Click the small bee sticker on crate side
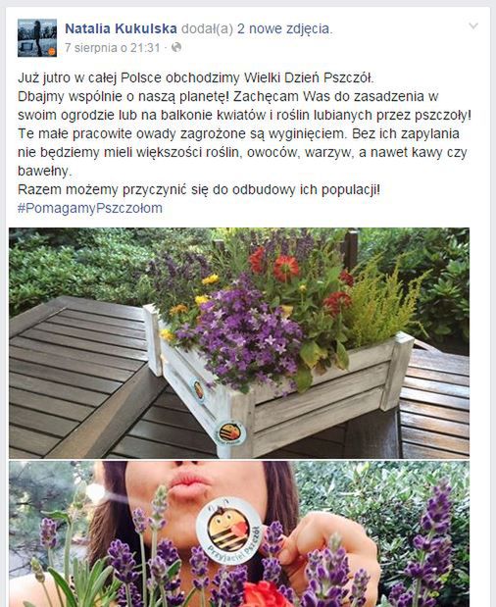Image resolution: width=496 pixels, height=607 pixels. (x=198, y=390)
